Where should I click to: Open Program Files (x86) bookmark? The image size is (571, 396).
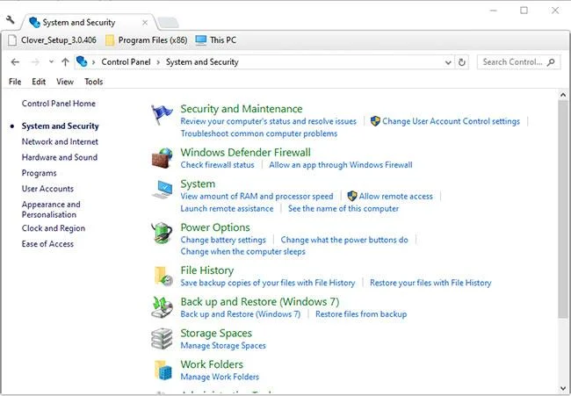pyautogui.click(x=147, y=40)
